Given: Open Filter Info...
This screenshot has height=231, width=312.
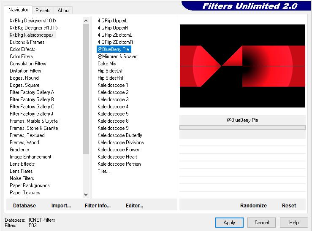Looking at the screenshot, I should point(98,206).
